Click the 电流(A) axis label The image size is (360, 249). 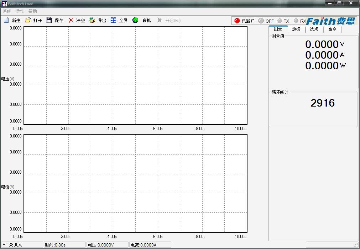8,187
